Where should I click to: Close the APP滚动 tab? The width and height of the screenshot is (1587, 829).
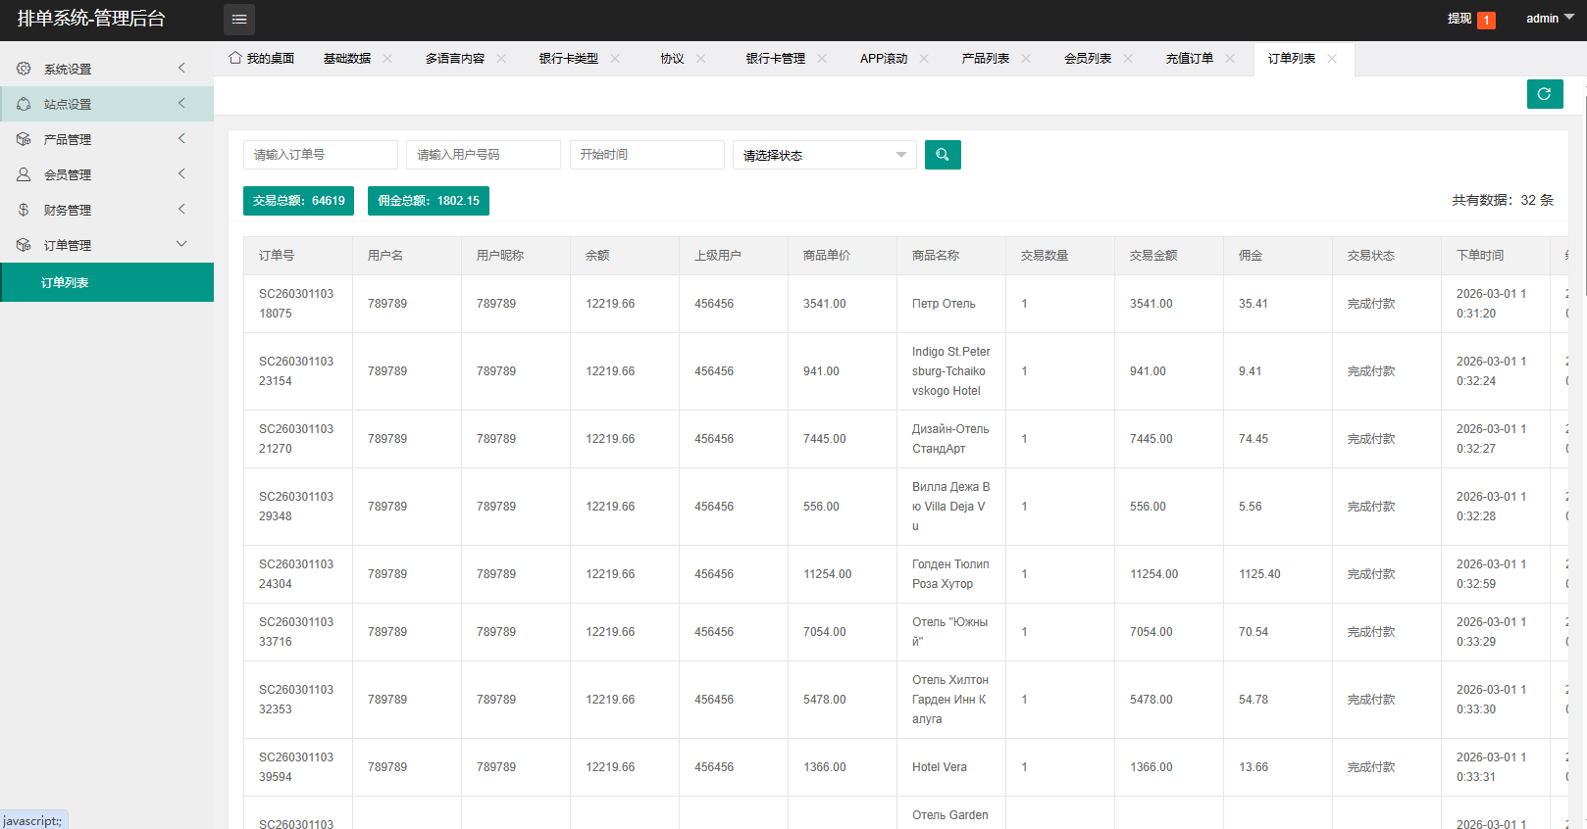(x=924, y=59)
